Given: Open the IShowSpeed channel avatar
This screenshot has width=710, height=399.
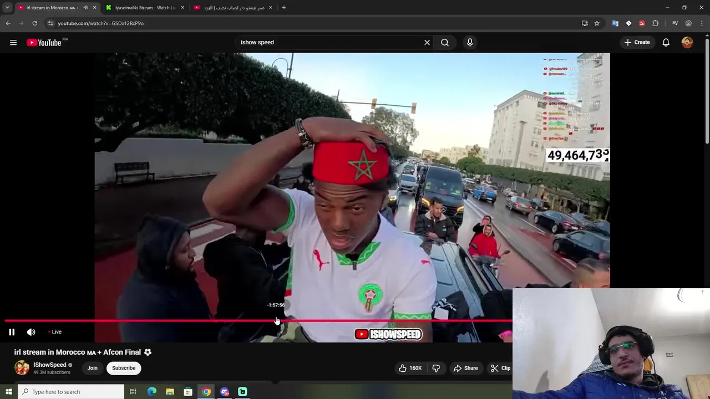Looking at the screenshot, I should tap(22, 368).
